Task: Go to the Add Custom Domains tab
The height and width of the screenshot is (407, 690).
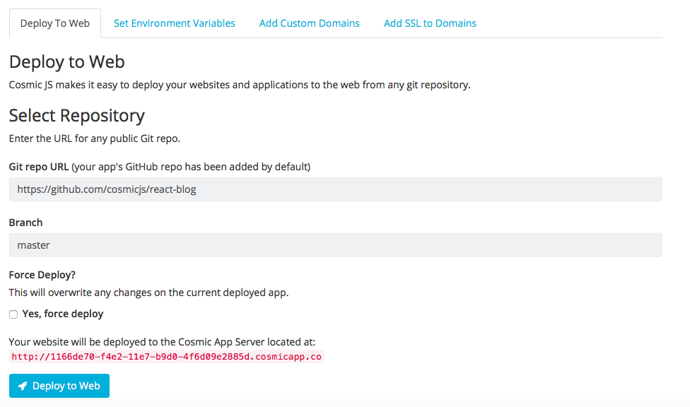Action: pos(309,23)
